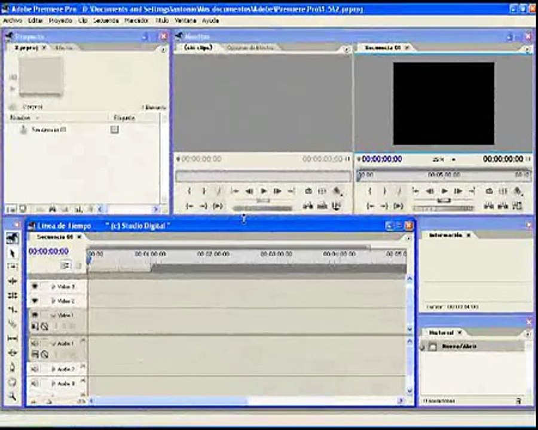Collapse the Video 1 track
The image size is (538, 430).
coord(53,315)
